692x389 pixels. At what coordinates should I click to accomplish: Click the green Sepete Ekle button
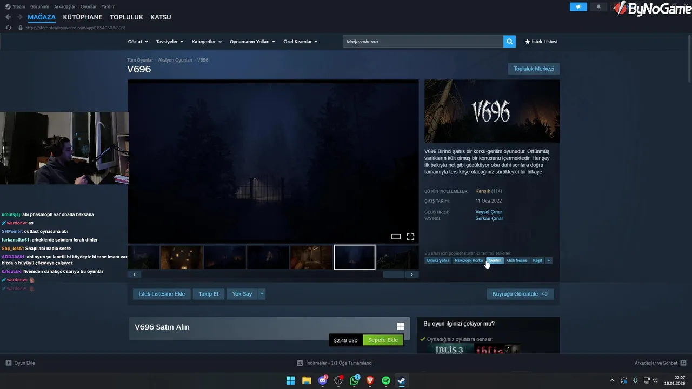coord(383,340)
